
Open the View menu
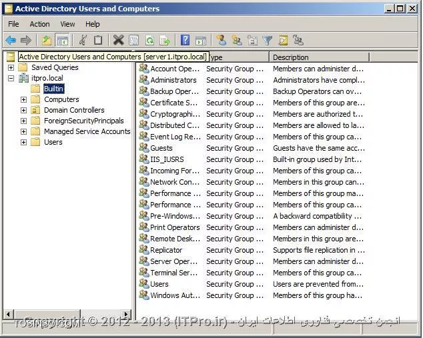click(x=67, y=24)
